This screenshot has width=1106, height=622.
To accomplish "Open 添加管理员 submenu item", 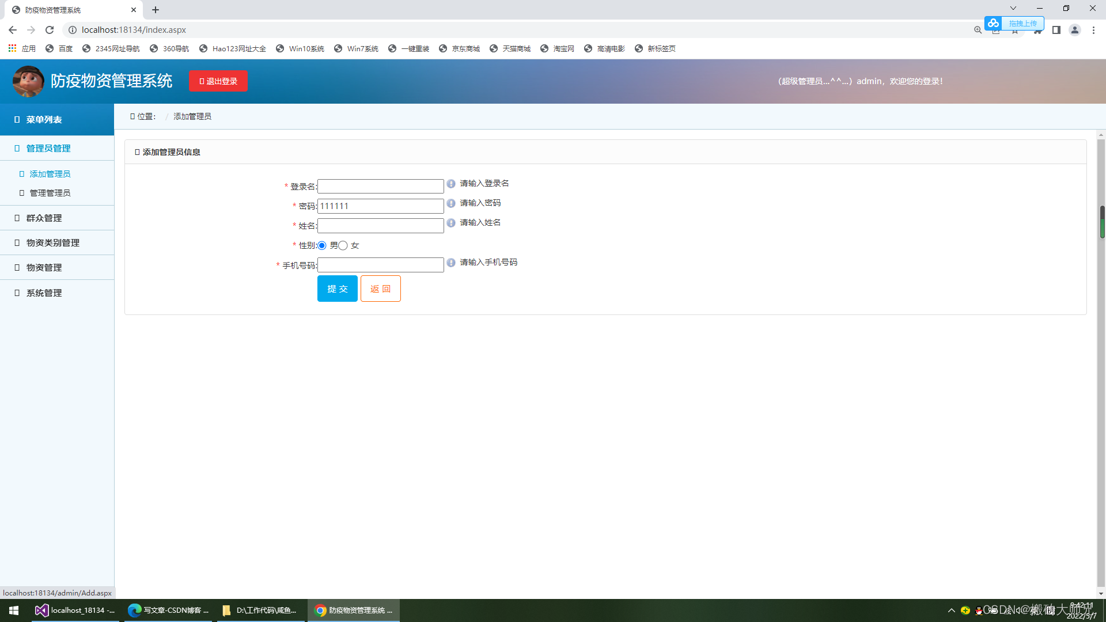I will click(50, 174).
